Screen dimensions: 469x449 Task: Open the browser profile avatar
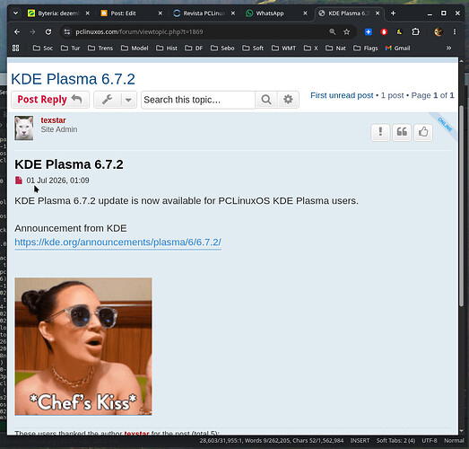pyautogui.click(x=439, y=31)
